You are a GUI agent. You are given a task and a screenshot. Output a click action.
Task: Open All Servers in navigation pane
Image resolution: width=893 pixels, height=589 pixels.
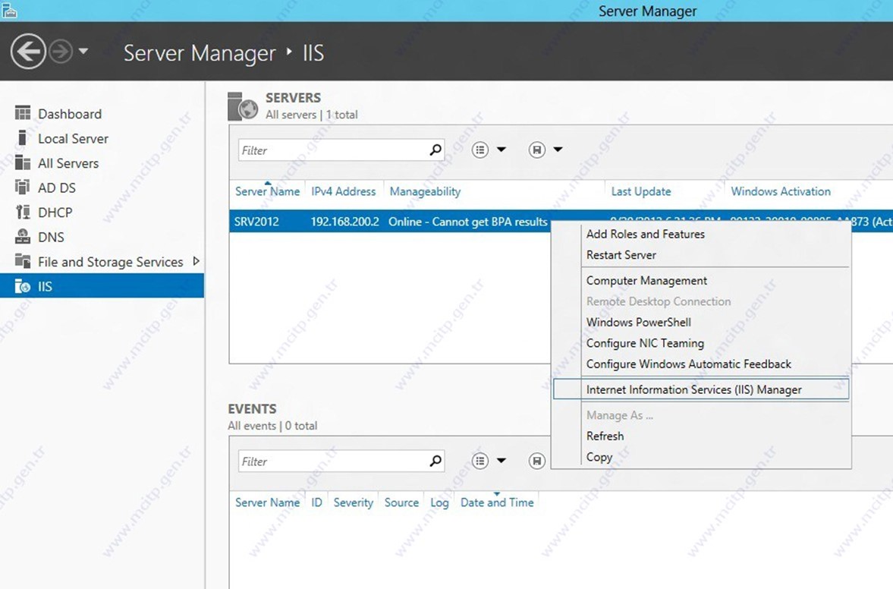coord(68,163)
